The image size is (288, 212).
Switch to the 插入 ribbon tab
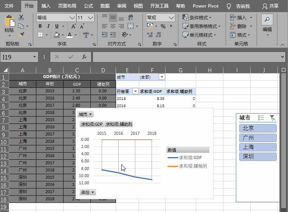(x=46, y=6)
